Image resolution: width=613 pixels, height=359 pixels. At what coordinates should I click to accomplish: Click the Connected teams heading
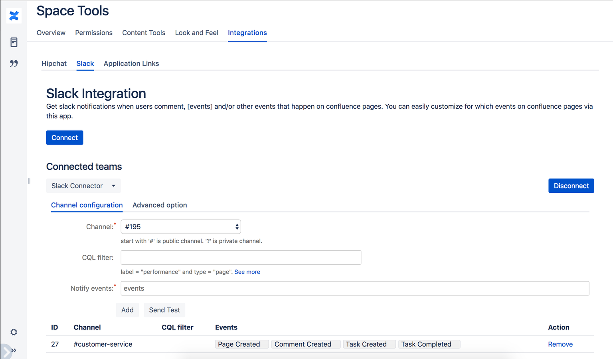84,167
